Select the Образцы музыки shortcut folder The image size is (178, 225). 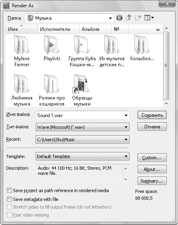(82, 90)
